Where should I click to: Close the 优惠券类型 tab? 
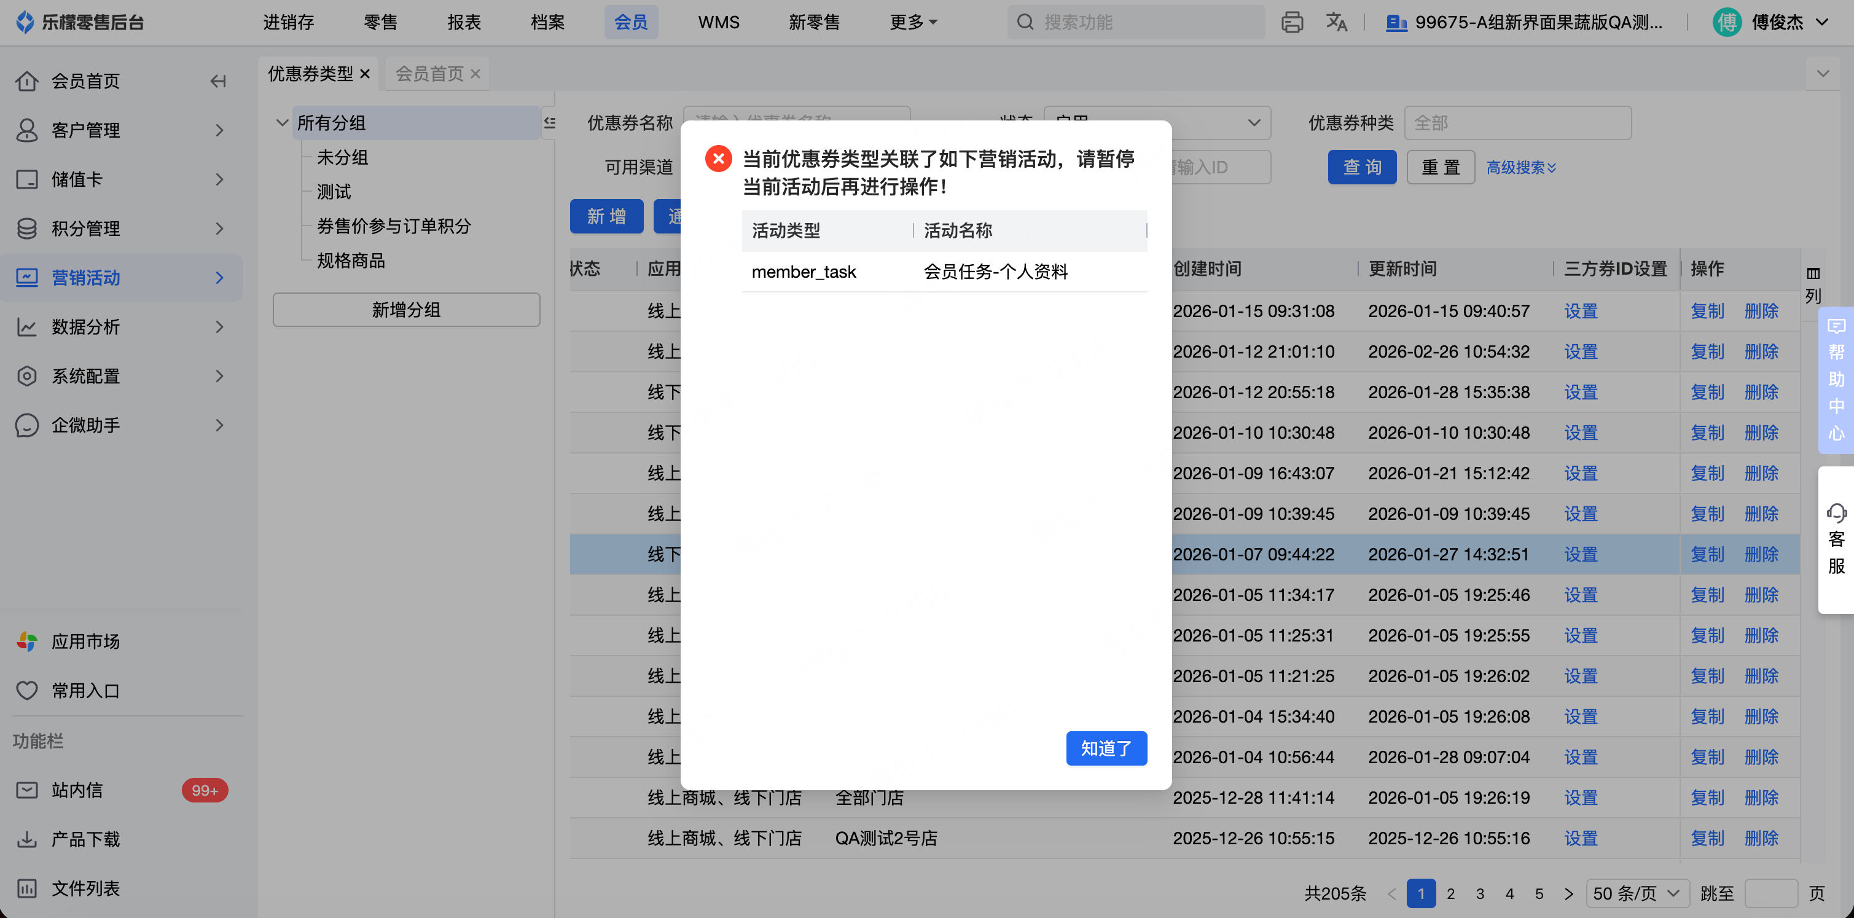(x=365, y=74)
